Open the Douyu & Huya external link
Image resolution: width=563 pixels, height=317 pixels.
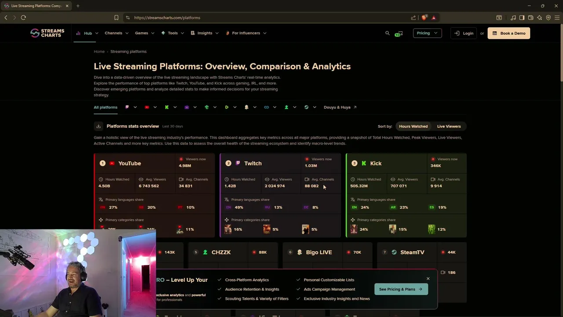pos(340,107)
